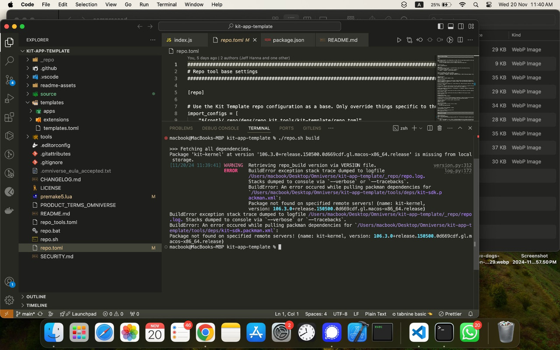Viewport: 560px width, 350px height.
Task: Click the kill terminal trash icon
Action: (x=440, y=128)
